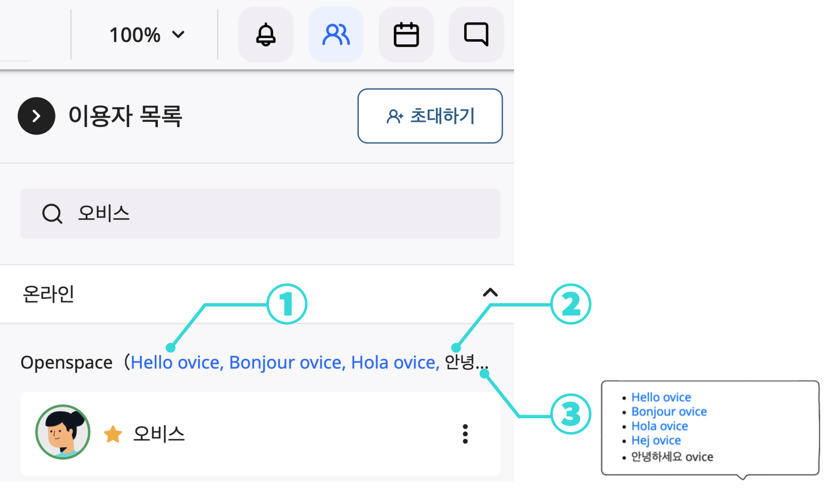Screen dimensions: 828x488
Task: Collapse the 온라인 section chevron
Action: [x=490, y=293]
